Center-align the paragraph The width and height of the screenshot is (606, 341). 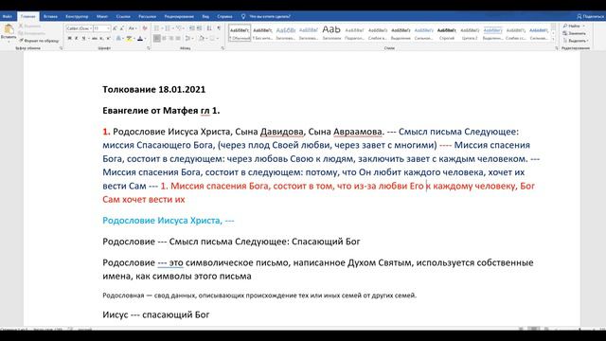click(164, 38)
